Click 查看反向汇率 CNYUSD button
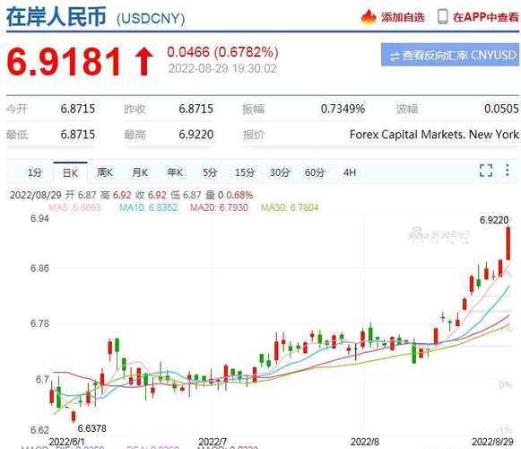The width and height of the screenshot is (521, 449). 450,55
